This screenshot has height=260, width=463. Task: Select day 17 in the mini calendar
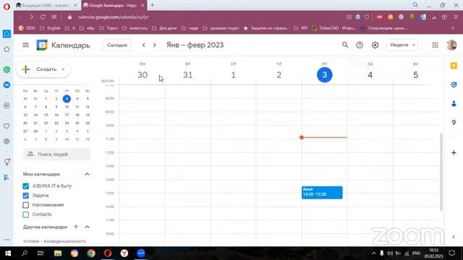67,115
